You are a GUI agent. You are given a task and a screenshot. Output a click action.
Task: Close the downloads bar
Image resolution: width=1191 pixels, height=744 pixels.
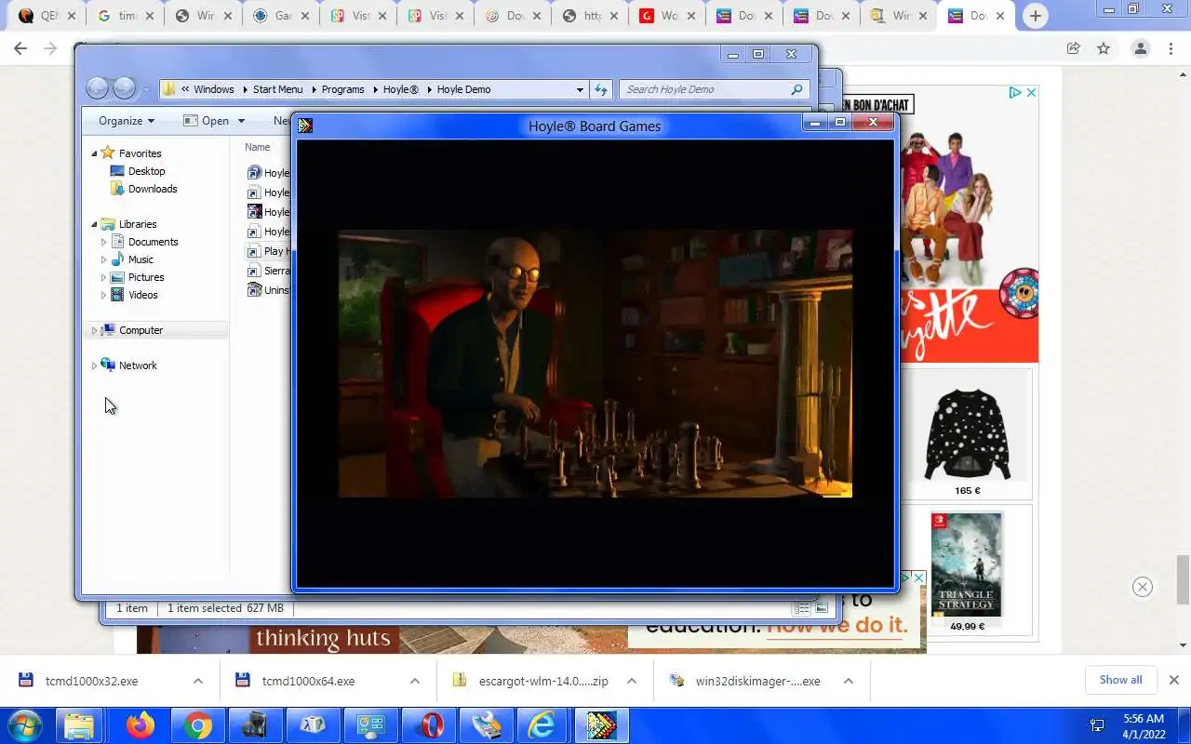1174,680
